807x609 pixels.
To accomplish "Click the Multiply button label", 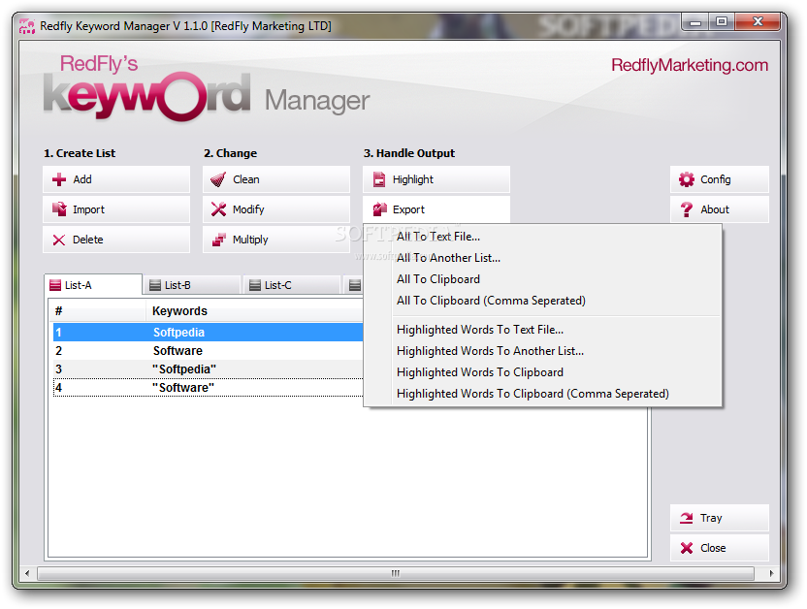I will point(250,240).
